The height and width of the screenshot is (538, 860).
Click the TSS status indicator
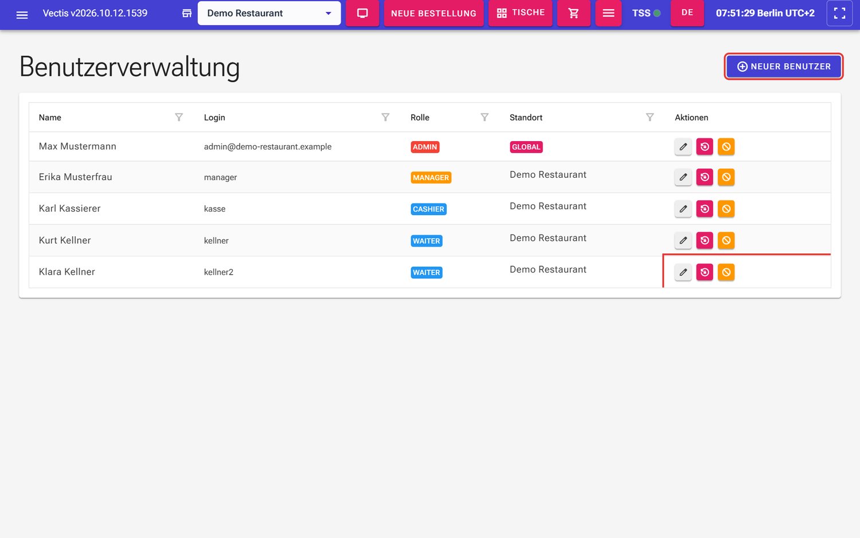[x=646, y=13]
